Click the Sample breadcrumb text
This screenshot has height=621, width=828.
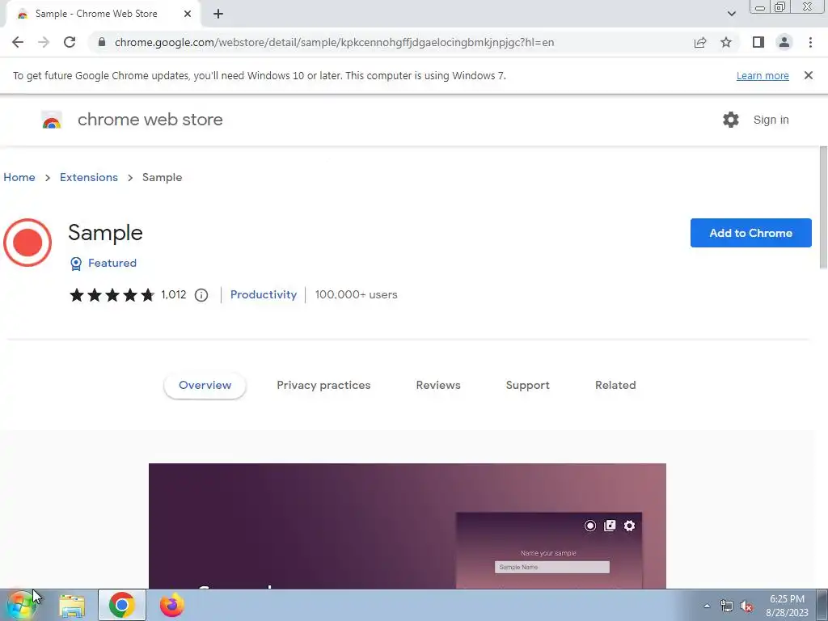pos(162,177)
